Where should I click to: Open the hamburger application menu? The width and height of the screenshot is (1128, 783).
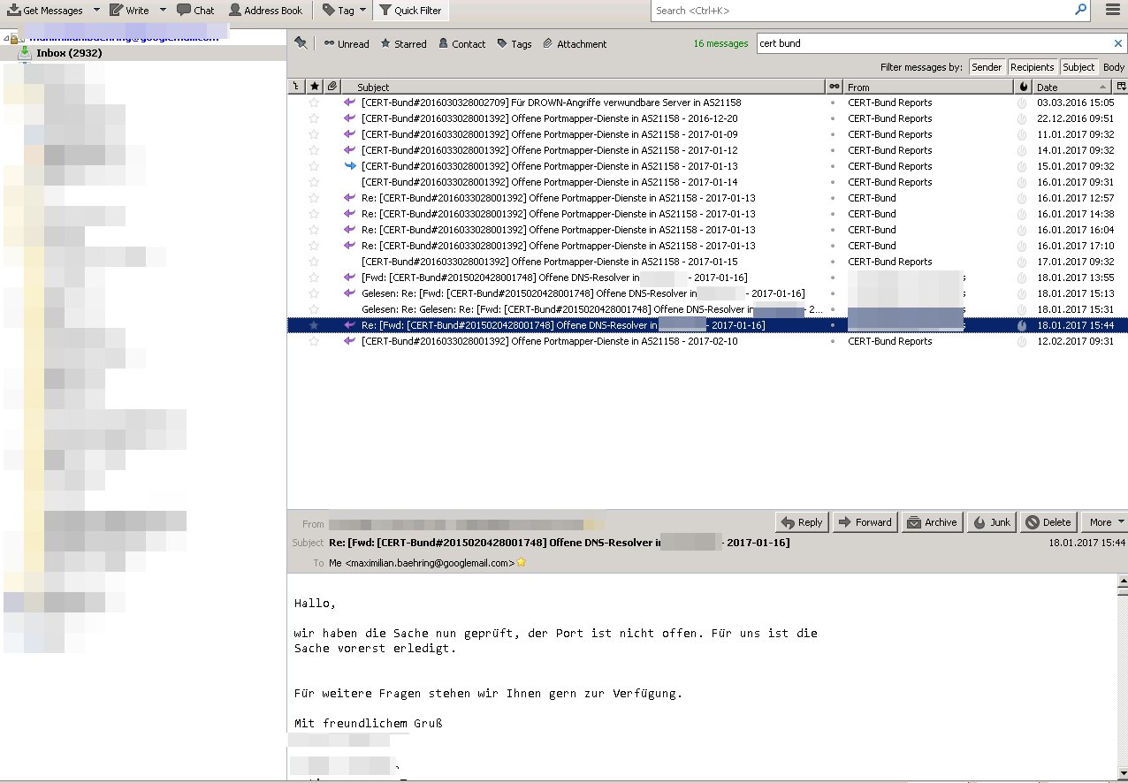point(1113,11)
